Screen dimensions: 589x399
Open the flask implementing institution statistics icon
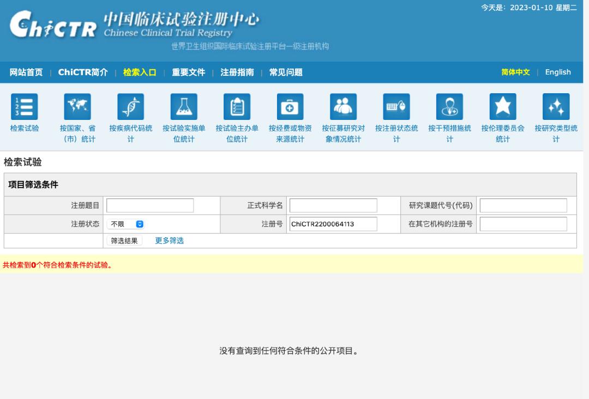(x=184, y=107)
